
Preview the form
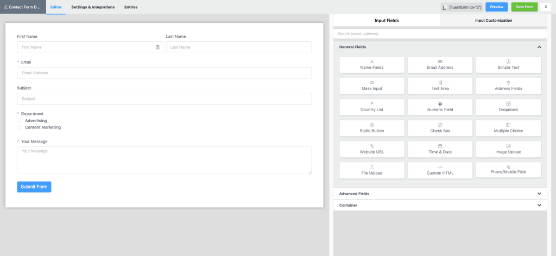(496, 7)
